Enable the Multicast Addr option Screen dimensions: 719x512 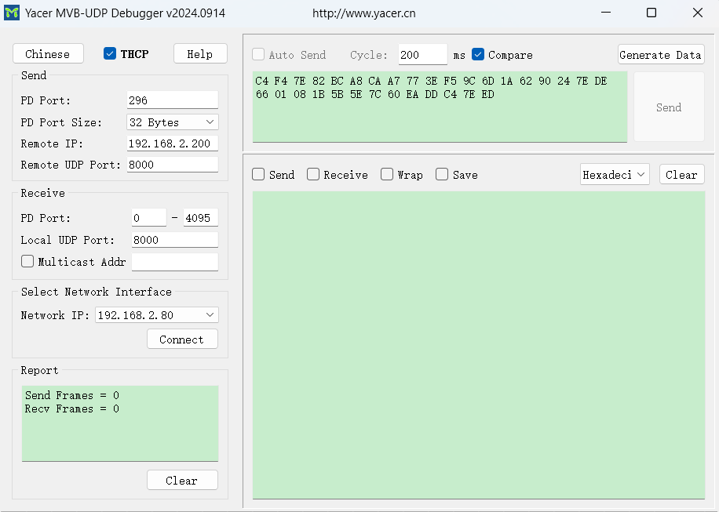point(27,262)
